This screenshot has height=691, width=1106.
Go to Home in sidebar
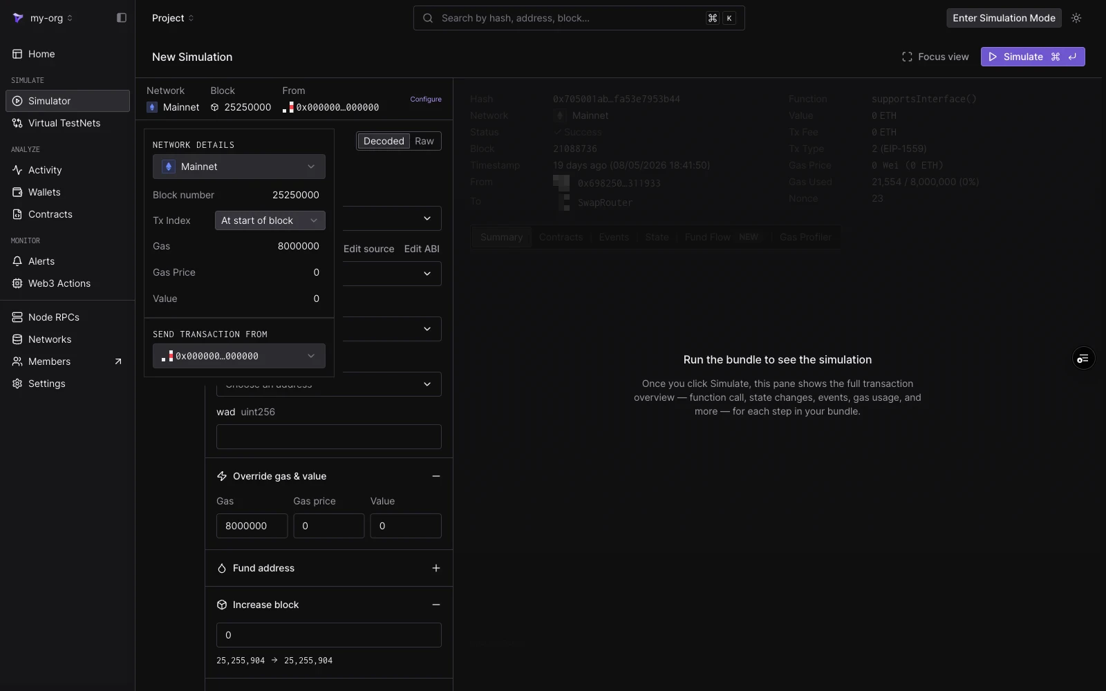(68, 54)
